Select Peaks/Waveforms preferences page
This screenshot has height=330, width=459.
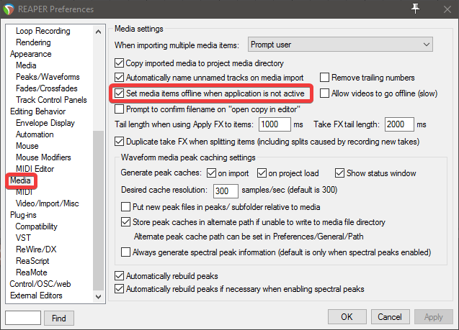(x=48, y=77)
